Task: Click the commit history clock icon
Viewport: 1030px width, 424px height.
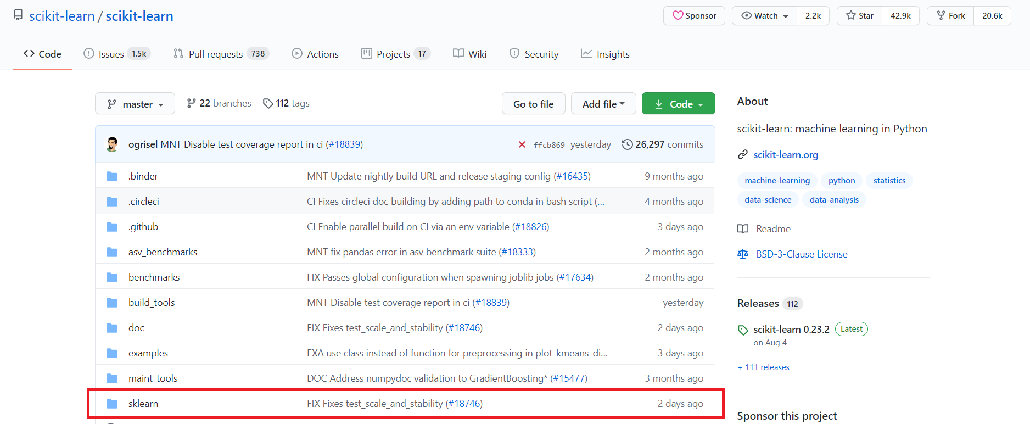Action: click(x=627, y=144)
